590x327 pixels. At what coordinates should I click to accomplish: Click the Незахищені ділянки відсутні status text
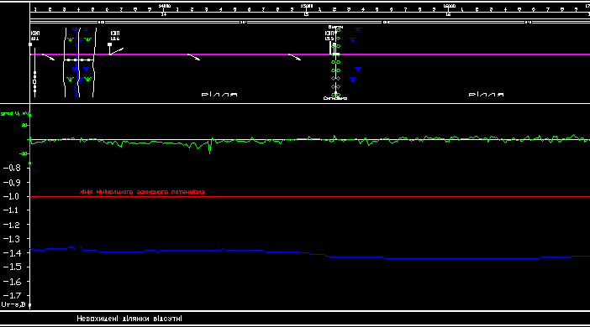pyautogui.click(x=129, y=319)
